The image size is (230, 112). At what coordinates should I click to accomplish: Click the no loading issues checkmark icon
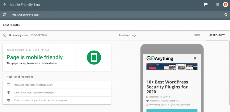pos(5,35)
